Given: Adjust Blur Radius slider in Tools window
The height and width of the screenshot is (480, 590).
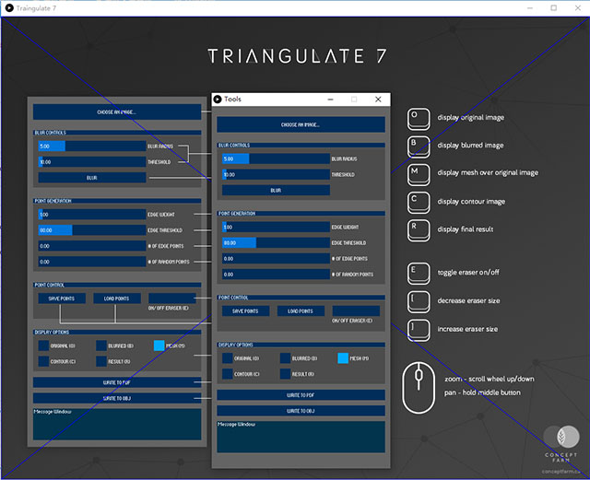Looking at the screenshot, I should point(276,158).
